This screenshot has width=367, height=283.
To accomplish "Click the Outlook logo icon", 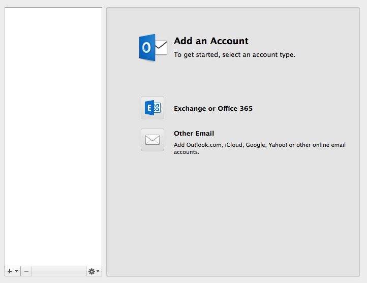I will 153,48.
